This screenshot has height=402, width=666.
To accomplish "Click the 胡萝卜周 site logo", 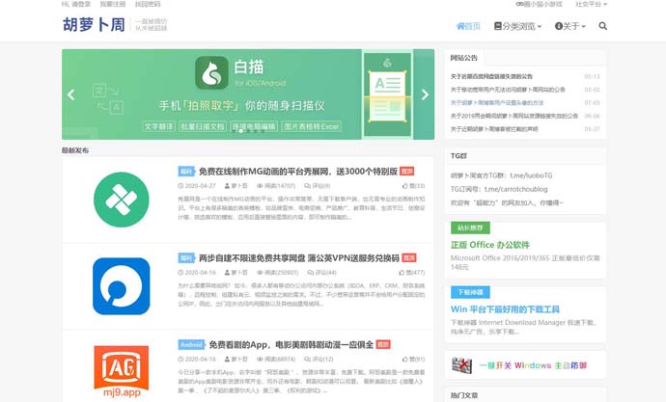I will tap(94, 25).
